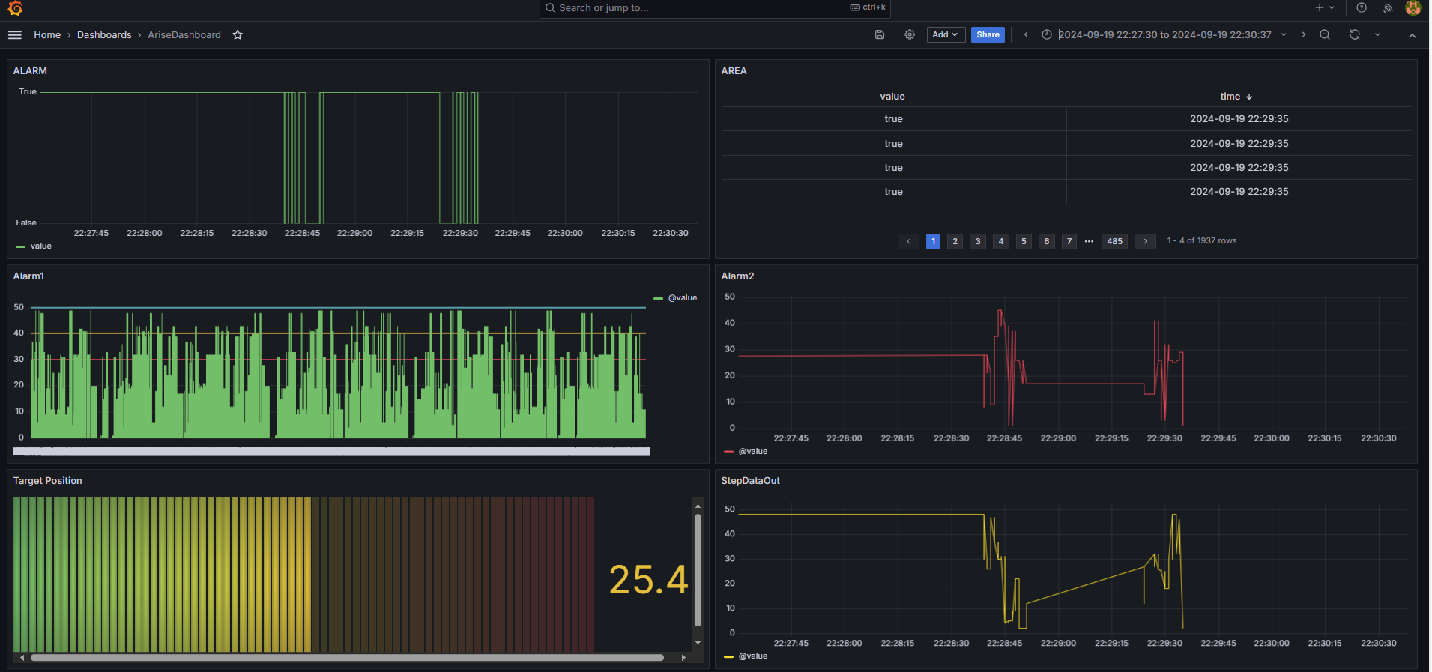
Task: Shift time range backward arrow
Action: pyautogui.click(x=1026, y=35)
